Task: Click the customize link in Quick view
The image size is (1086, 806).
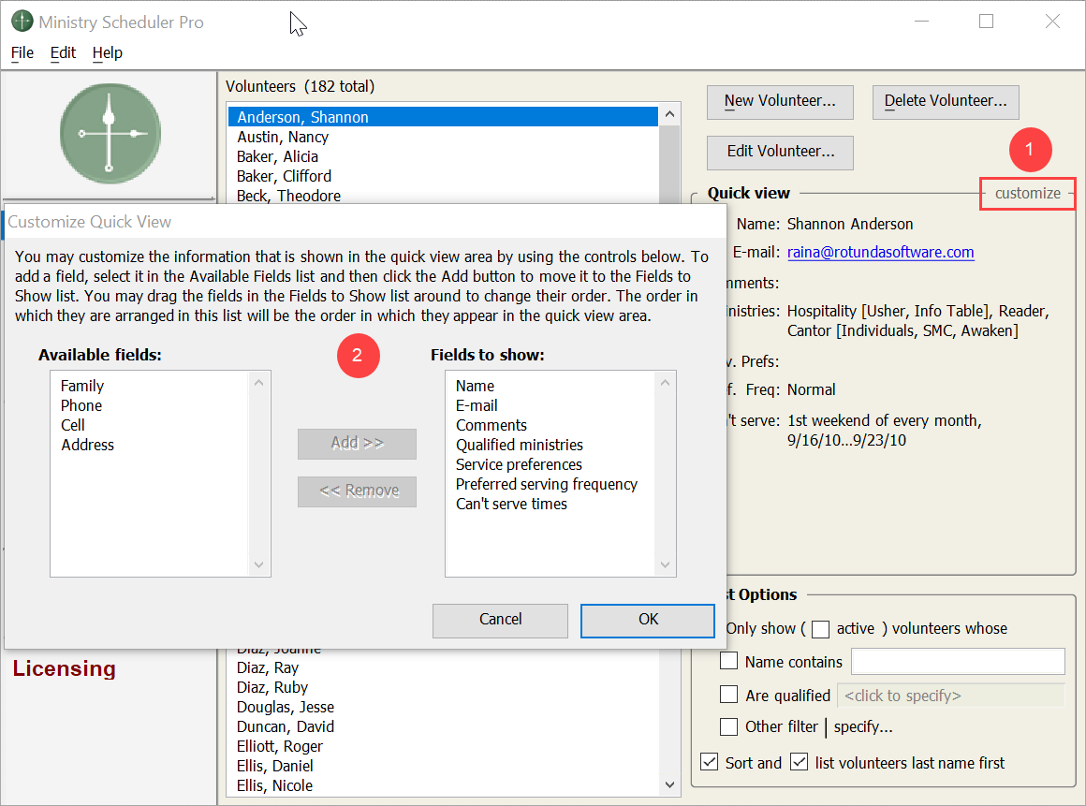Action: (x=1027, y=194)
